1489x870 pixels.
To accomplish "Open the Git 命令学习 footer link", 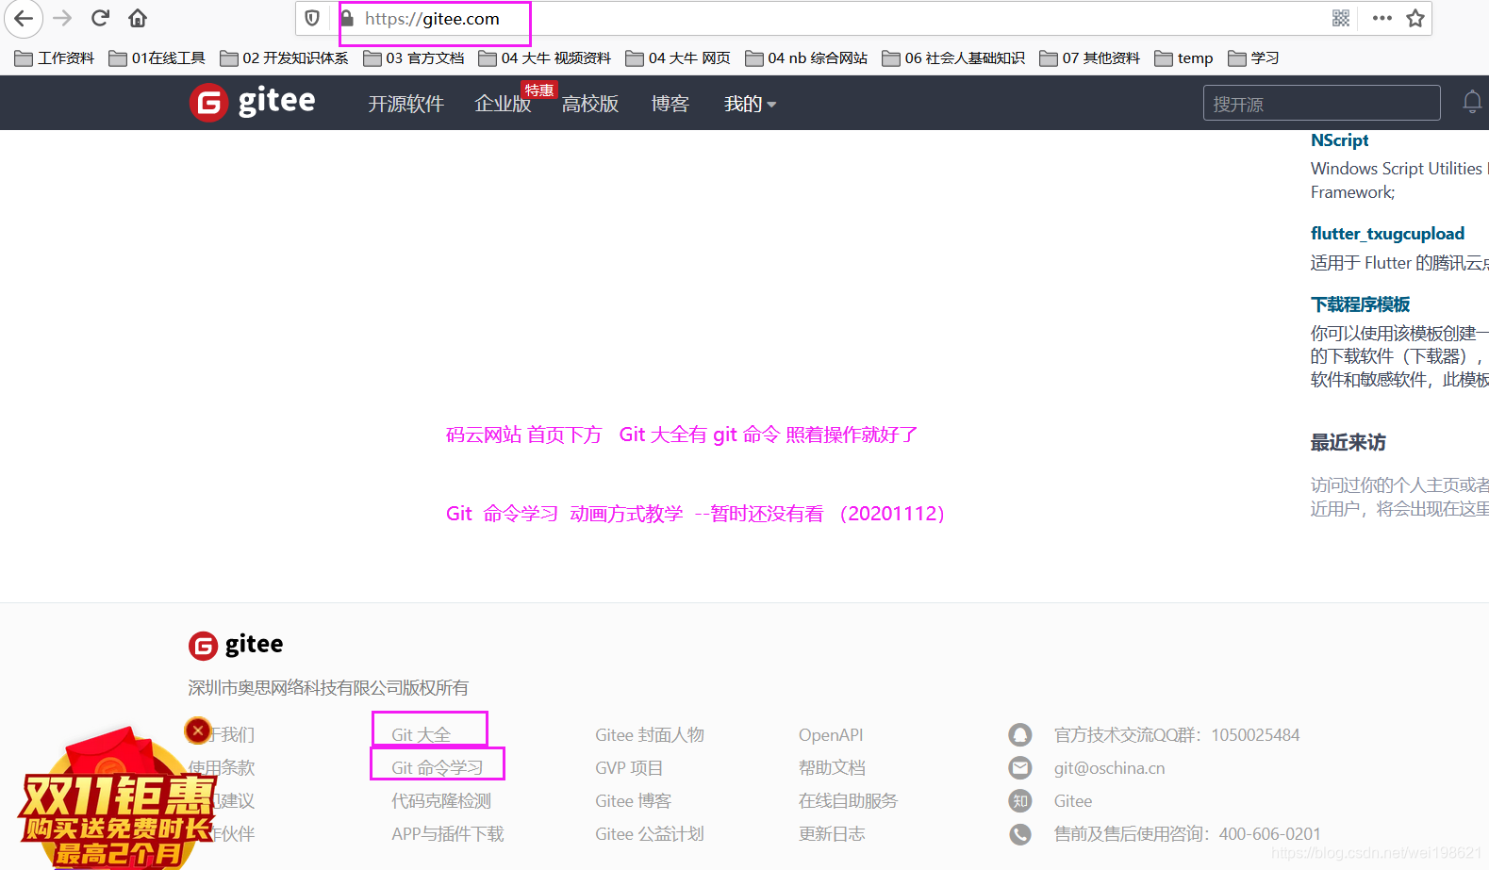I will point(437,767).
